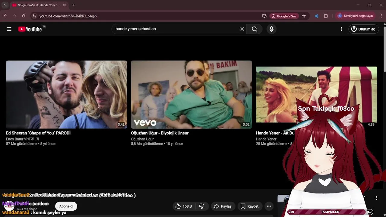Open the Hande Yener beach video thumbnail
Viewport: 386px width, 217px height.
click(x=316, y=94)
